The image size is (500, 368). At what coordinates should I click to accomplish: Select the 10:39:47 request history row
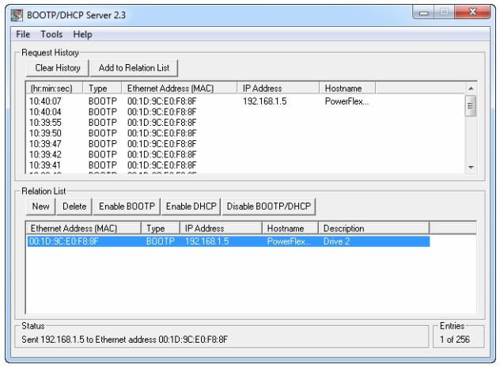[x=245, y=144]
